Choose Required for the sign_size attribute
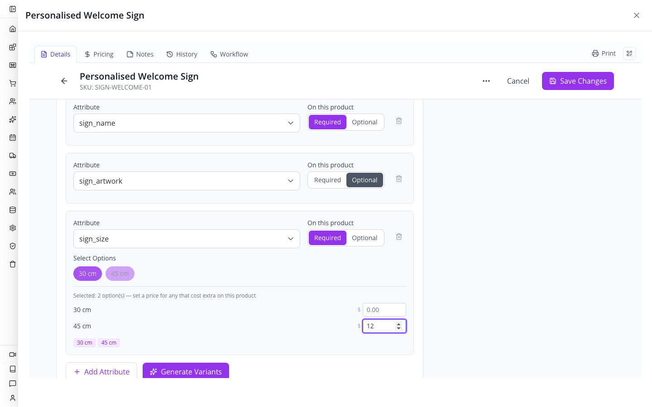 coord(327,238)
